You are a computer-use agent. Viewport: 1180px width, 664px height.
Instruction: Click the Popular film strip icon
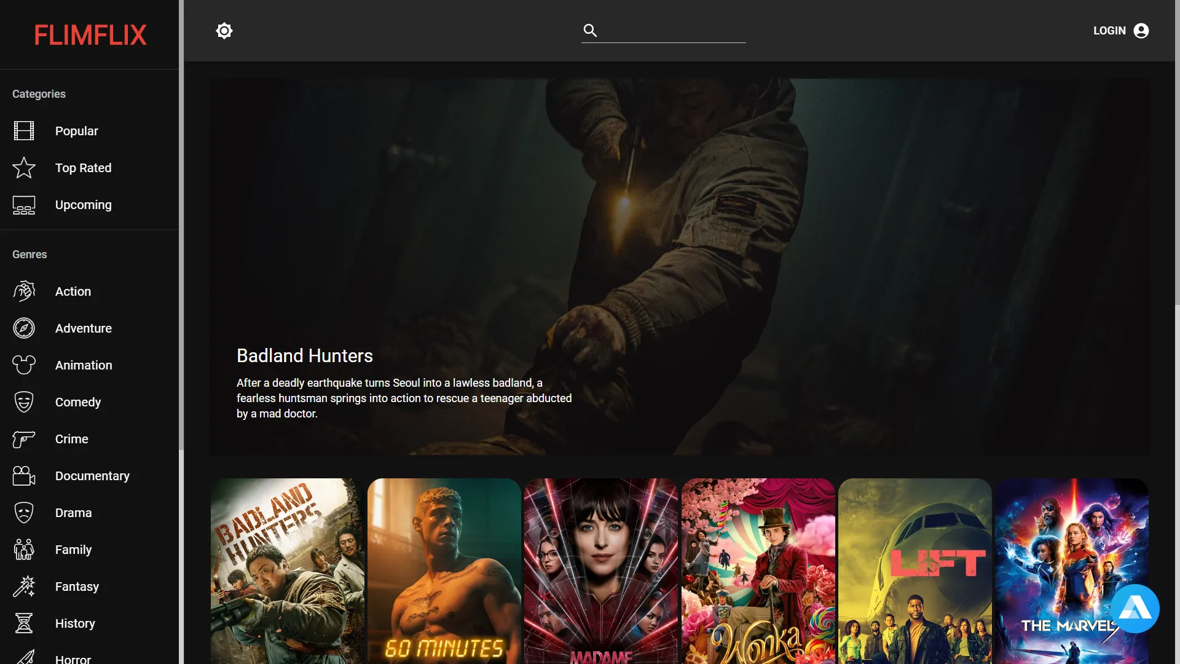(24, 131)
